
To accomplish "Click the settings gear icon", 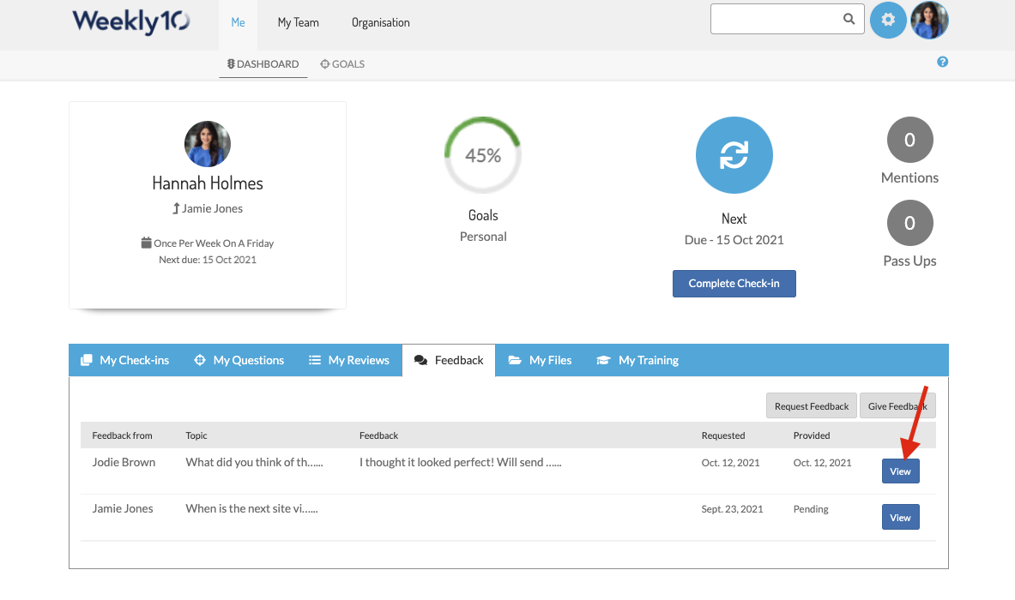I will point(888,20).
